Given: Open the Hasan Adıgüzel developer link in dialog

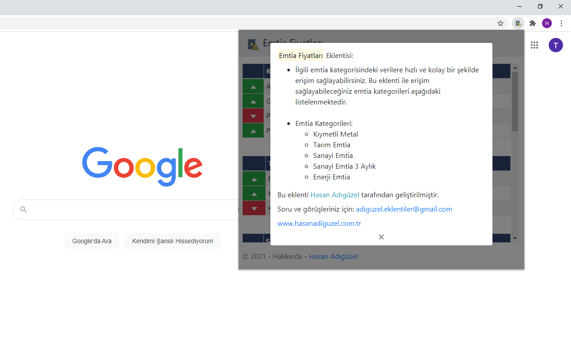Looking at the screenshot, I should tap(335, 195).
